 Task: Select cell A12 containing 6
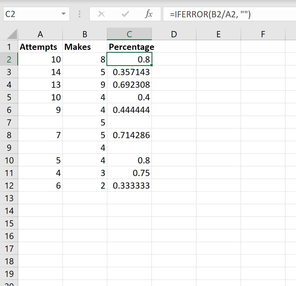40,185
